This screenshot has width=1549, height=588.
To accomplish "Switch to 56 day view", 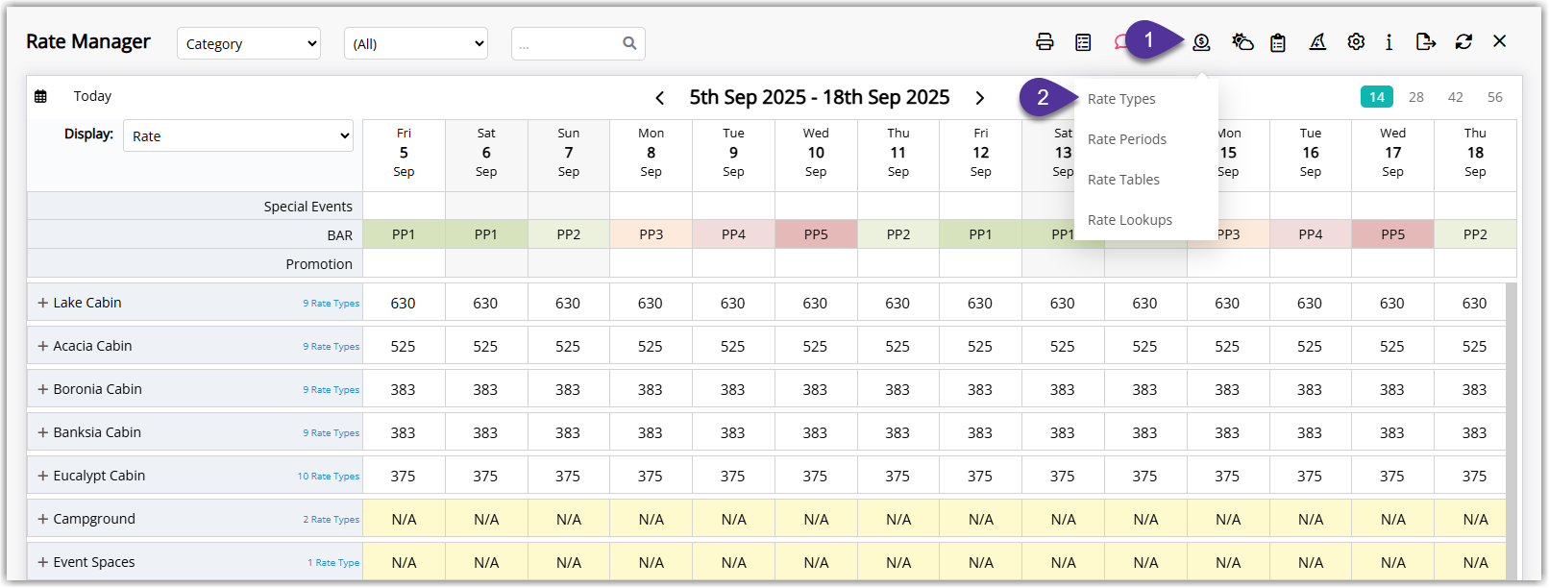I will tap(1495, 97).
